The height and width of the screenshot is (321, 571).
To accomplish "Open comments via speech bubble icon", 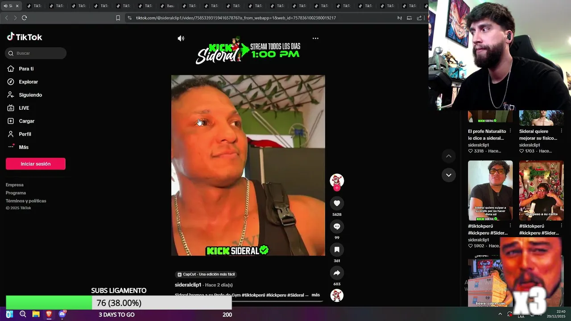I will (337, 226).
